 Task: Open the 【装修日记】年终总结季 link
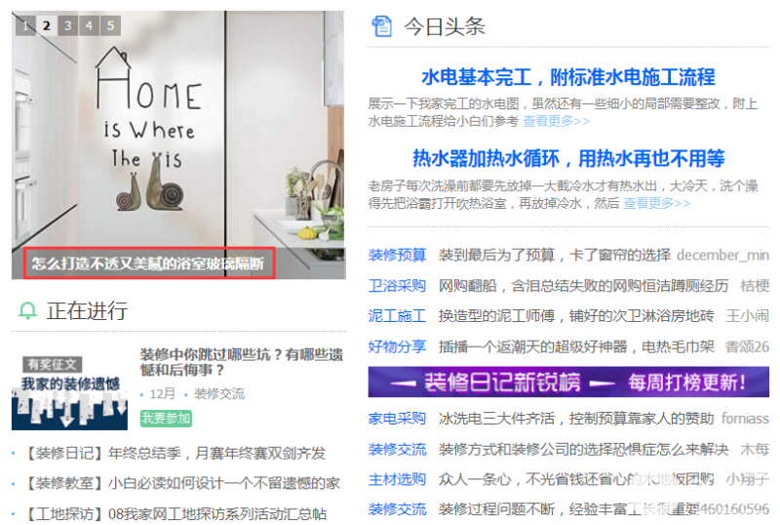(175, 453)
